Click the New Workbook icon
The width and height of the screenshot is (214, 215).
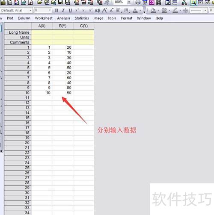pyautogui.click(x=3, y=2)
